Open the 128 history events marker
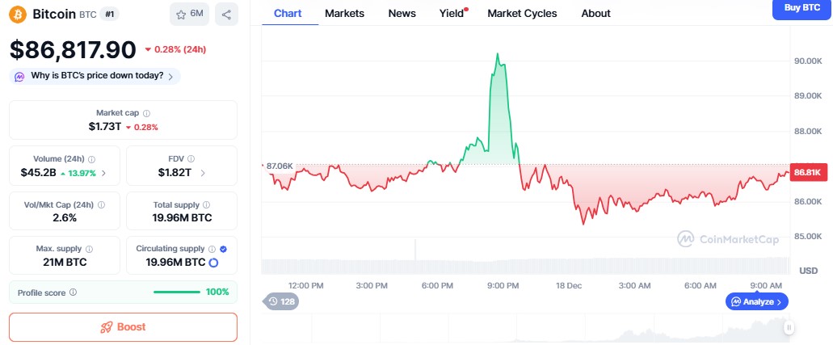The height and width of the screenshot is (345, 833). [x=281, y=301]
